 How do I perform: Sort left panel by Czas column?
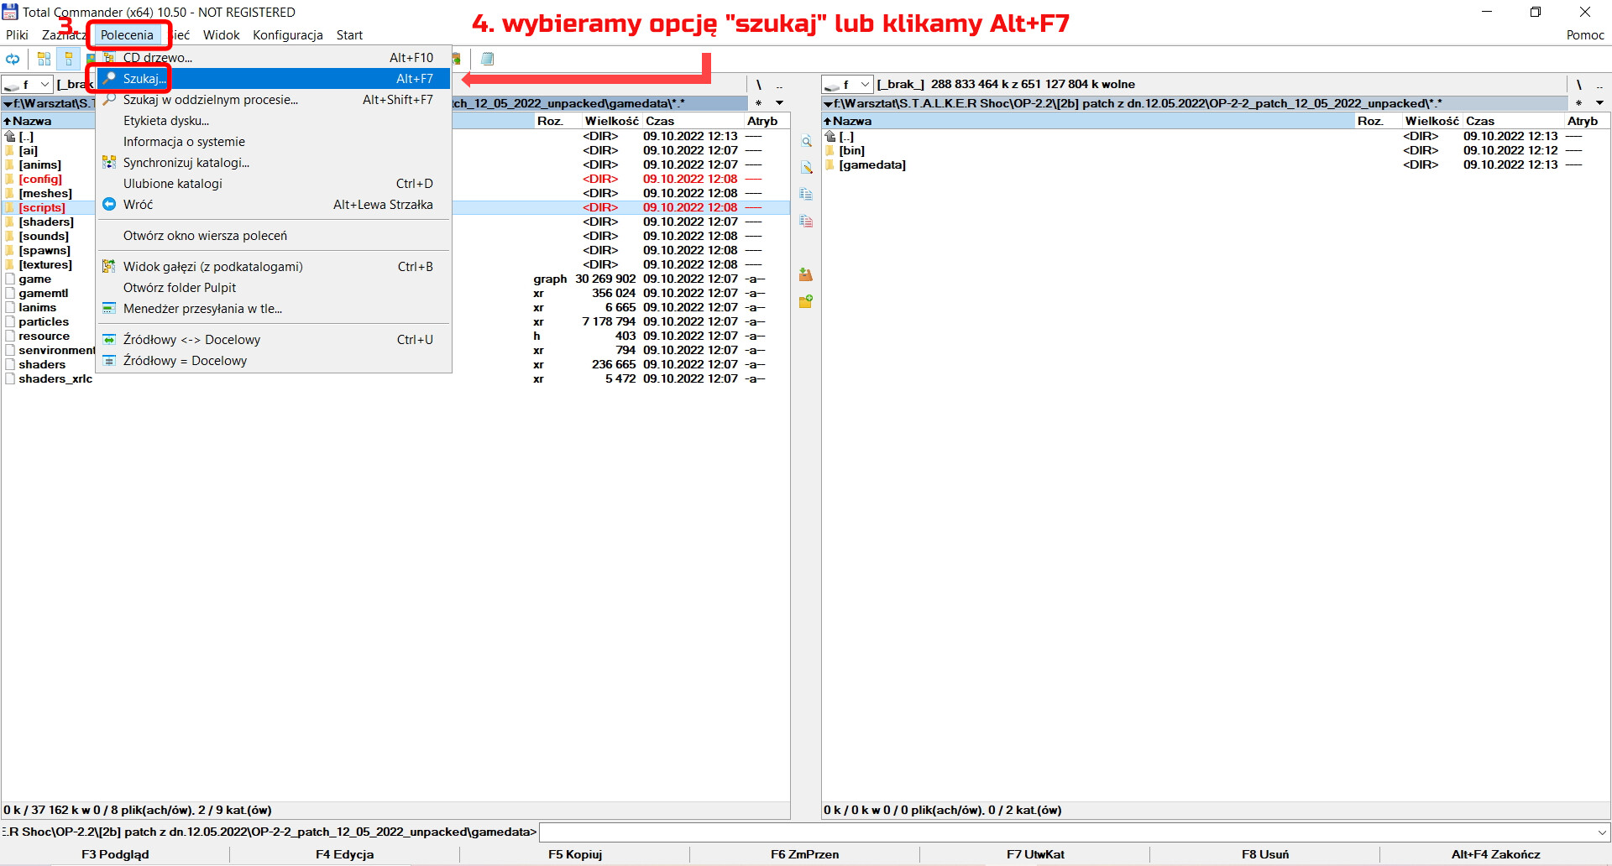(x=693, y=122)
